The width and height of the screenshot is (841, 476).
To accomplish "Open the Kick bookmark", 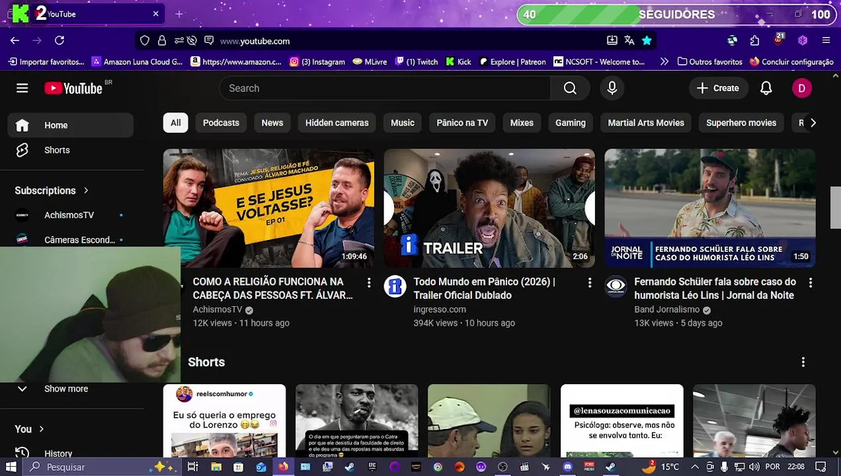I will (458, 61).
